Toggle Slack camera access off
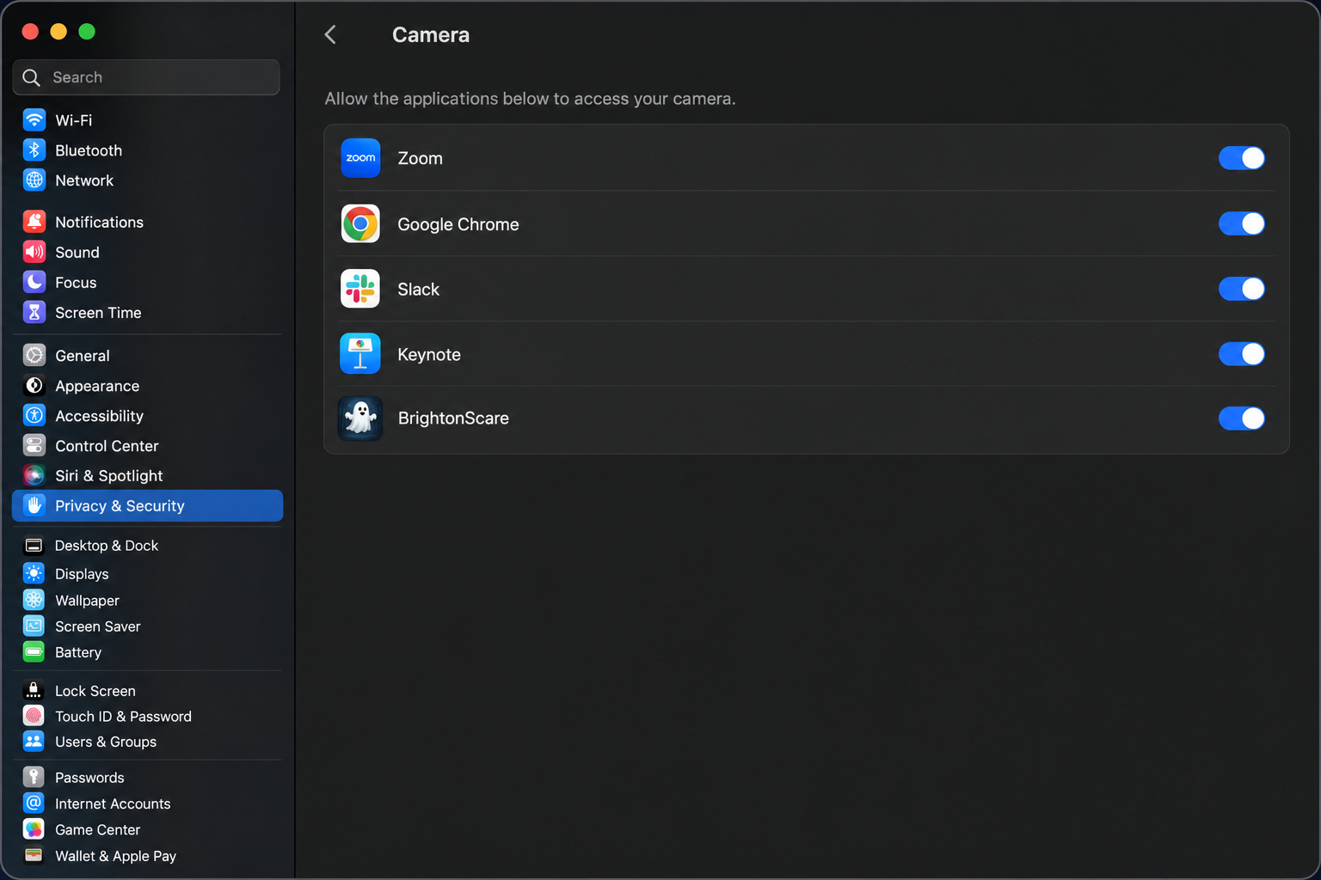This screenshot has width=1321, height=880. (x=1242, y=289)
